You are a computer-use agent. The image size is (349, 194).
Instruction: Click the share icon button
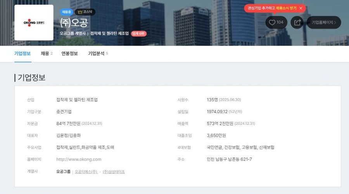pyautogui.click(x=297, y=22)
